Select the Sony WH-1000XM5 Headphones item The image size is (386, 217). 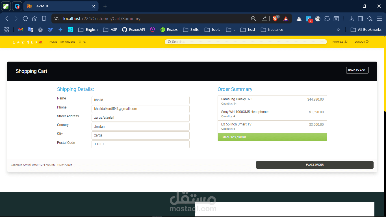pos(272,114)
